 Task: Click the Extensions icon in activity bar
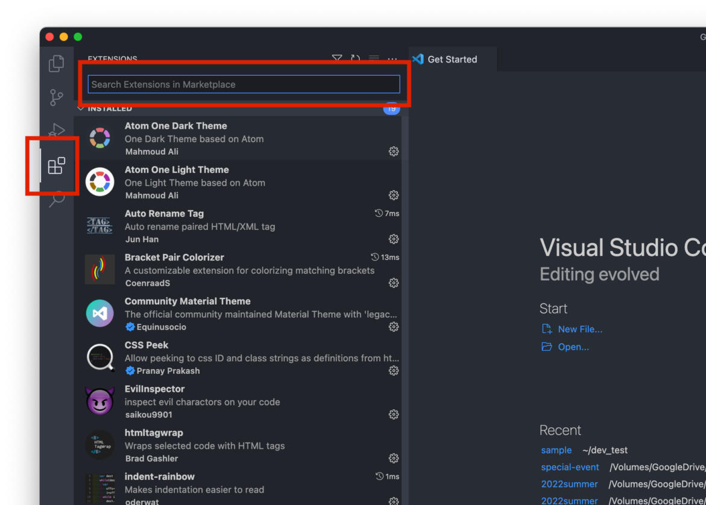tap(56, 167)
